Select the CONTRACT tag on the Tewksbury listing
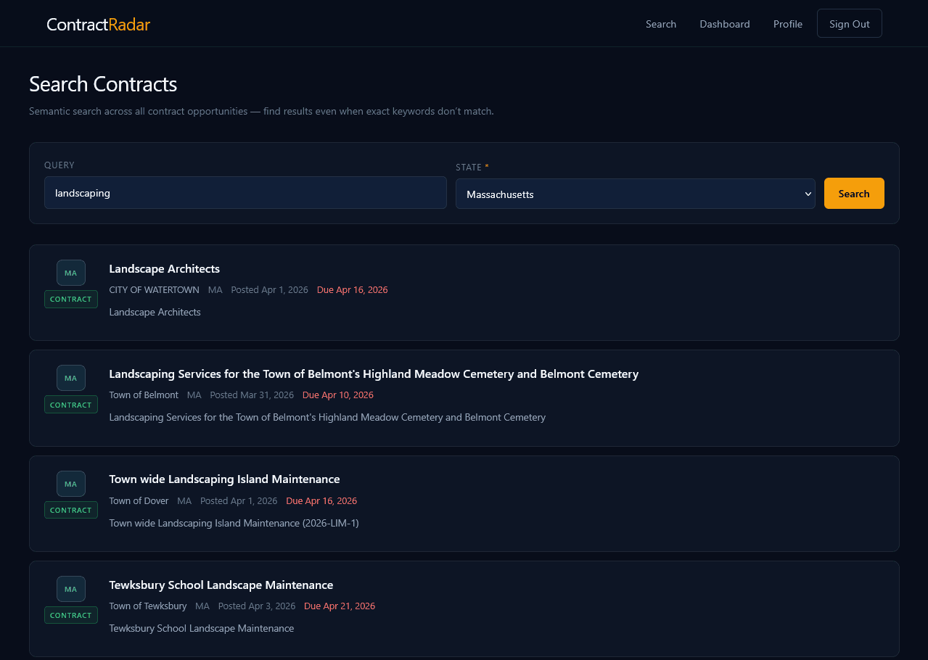The width and height of the screenshot is (928, 660). (x=70, y=614)
